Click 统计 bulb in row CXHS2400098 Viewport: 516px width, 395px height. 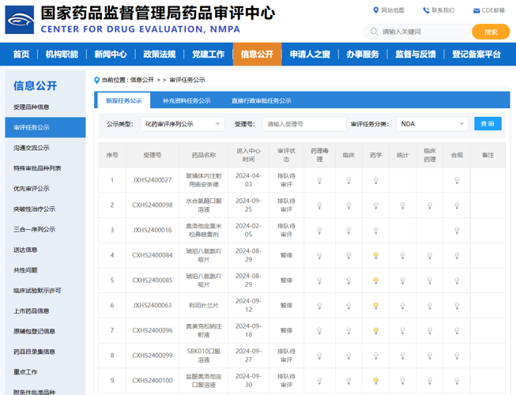402,205
